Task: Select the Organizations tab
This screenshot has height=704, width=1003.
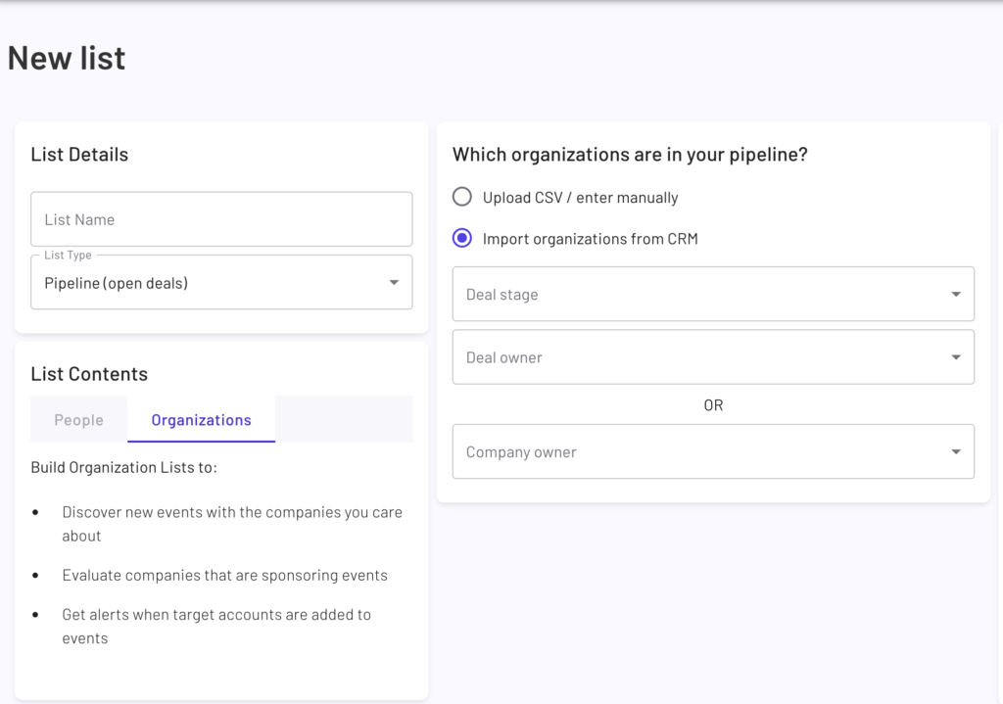Action: [x=201, y=419]
